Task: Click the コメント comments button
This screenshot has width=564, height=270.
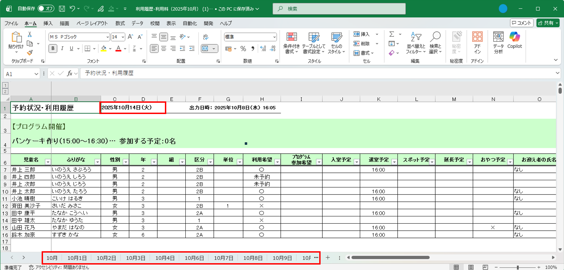Action: coord(522,23)
